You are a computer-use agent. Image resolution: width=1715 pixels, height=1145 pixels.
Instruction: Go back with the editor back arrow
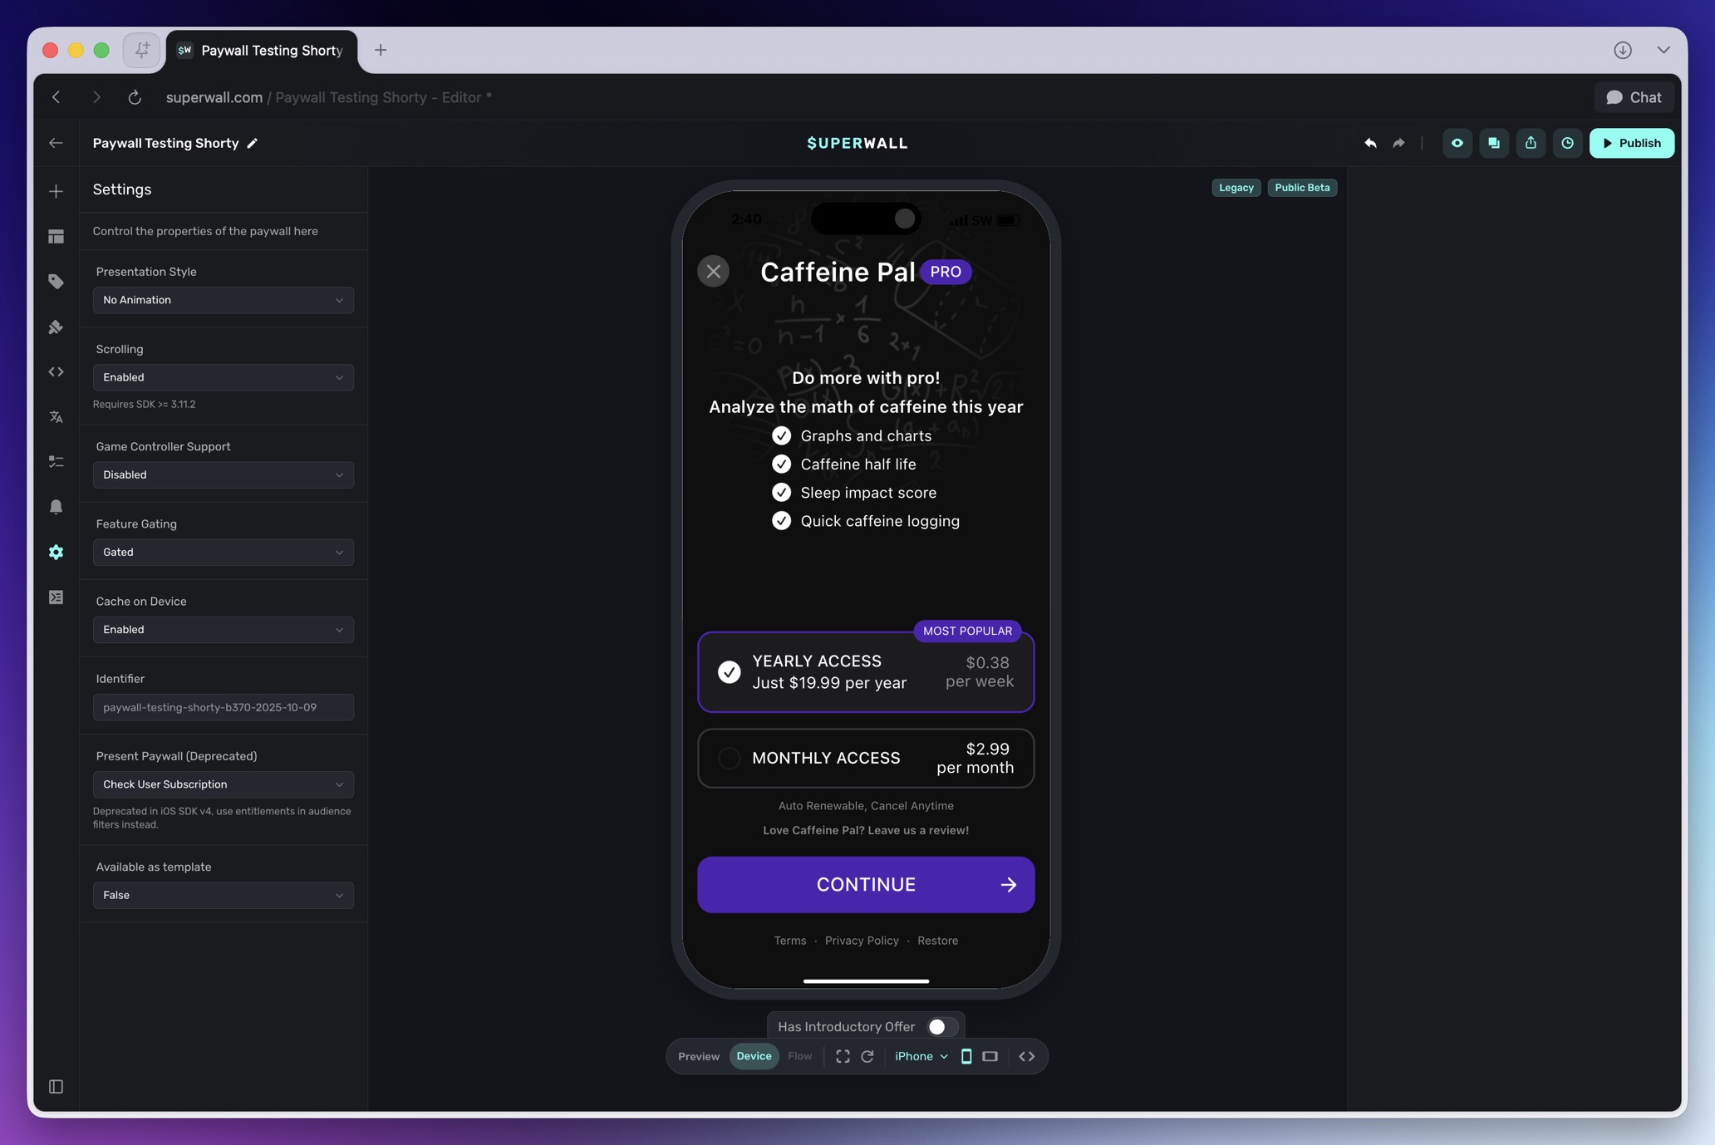tap(56, 143)
